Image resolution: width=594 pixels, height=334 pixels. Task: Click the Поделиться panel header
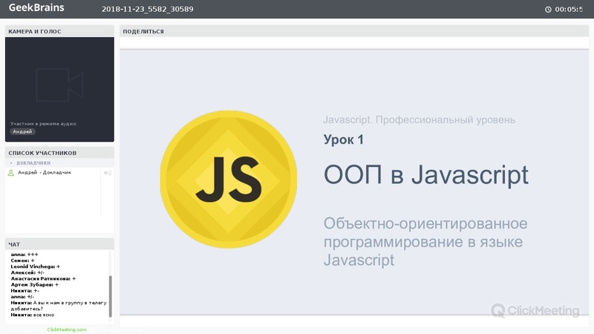point(353,31)
